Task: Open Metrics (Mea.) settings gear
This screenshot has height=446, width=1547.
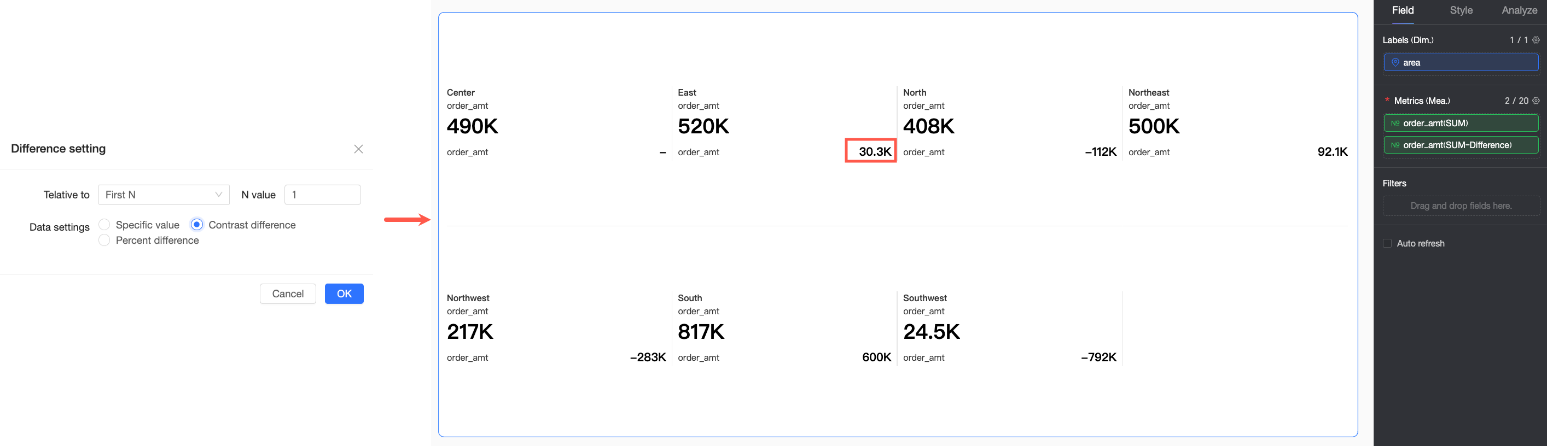Action: point(1536,101)
